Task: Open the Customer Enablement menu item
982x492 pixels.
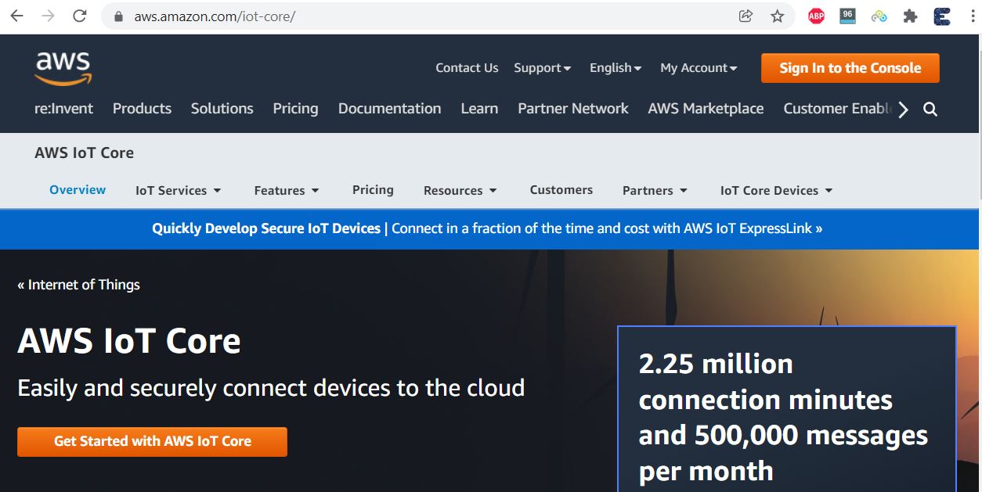Action: point(838,109)
